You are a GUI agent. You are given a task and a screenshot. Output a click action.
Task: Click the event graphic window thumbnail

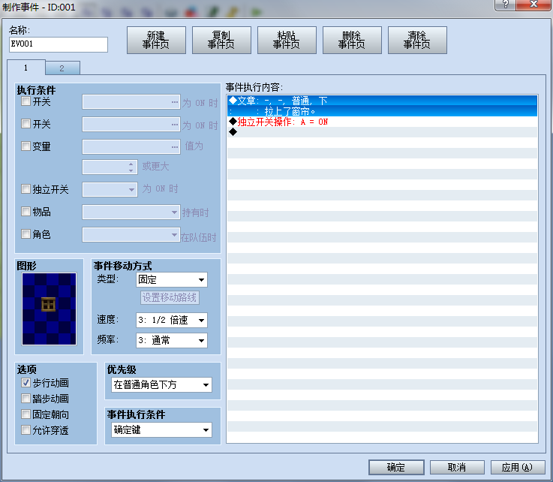click(x=49, y=309)
